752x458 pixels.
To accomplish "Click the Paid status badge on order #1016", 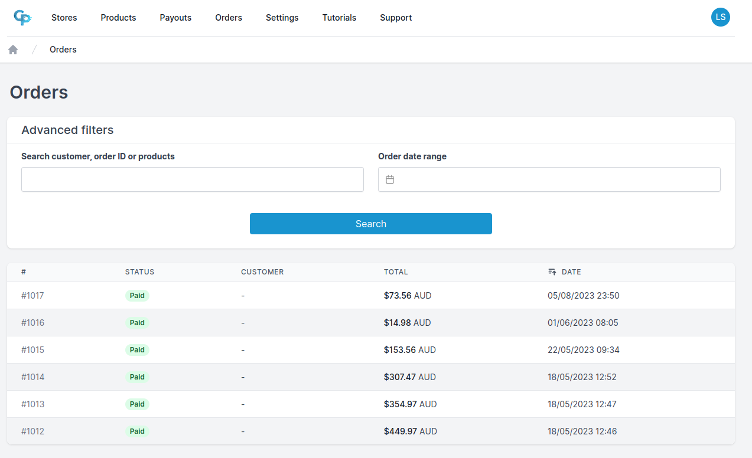I will 136,322.
